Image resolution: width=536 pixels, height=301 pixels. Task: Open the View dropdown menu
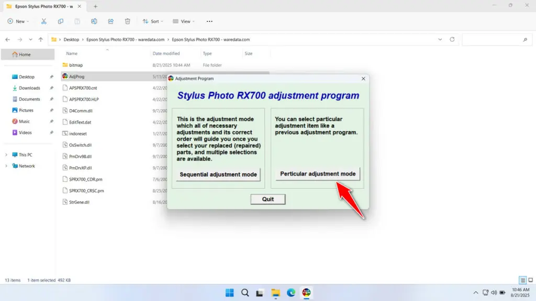tap(183, 21)
